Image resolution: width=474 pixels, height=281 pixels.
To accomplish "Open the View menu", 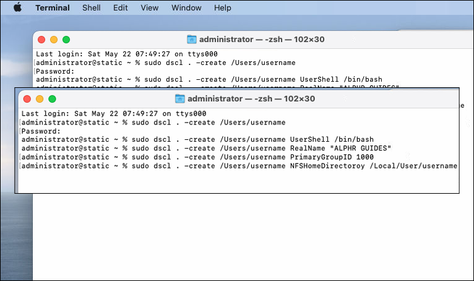I will (x=149, y=7).
